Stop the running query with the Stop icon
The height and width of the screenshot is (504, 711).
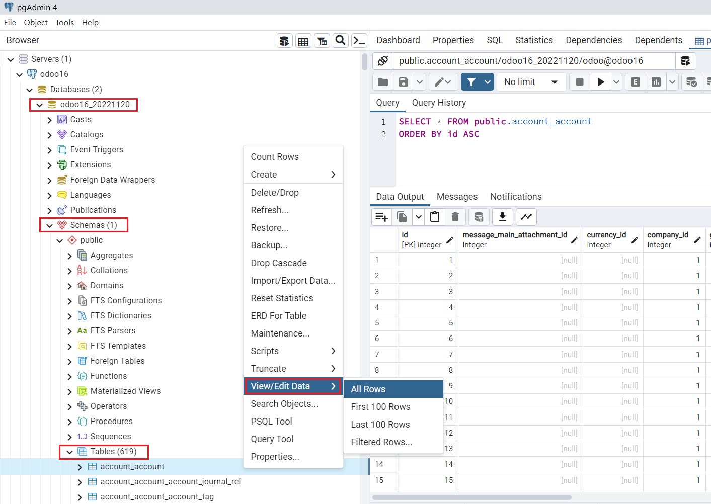click(x=580, y=82)
